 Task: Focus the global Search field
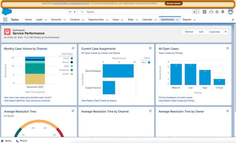(120, 12)
